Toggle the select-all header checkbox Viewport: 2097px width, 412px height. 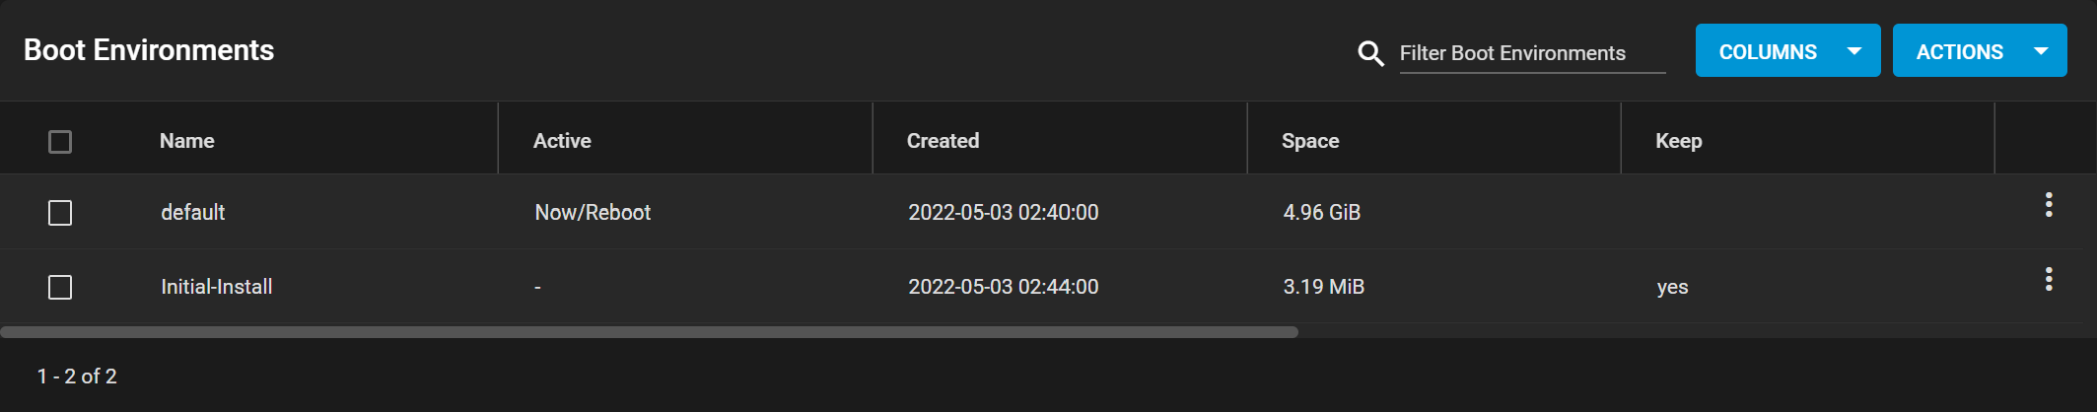coord(60,142)
